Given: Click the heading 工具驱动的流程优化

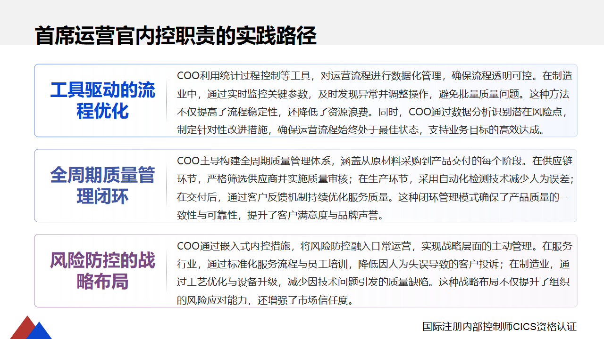Looking at the screenshot, I should click(102, 100).
